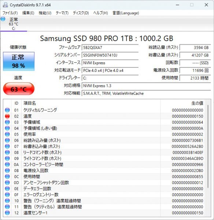Select the 総書き込み量 (ホスト) row 07

click(104, 146)
